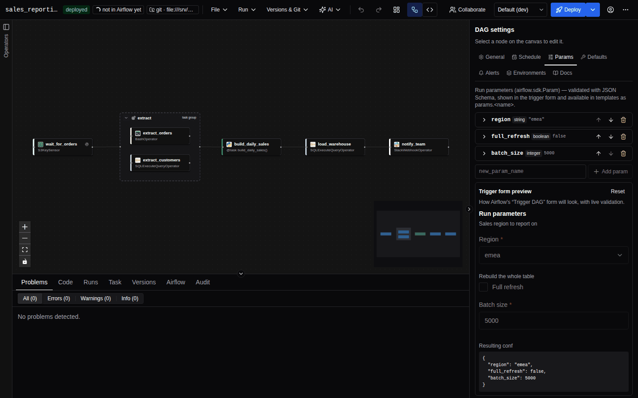Open the Alerts settings tab

489,73
